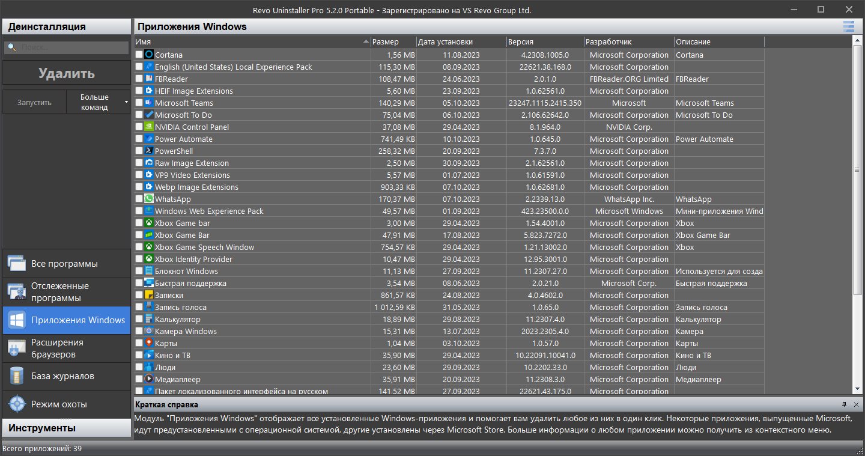Expand the Больше команд dropdown arrow
Image resolution: width=865 pixels, height=456 pixels.
126,102
